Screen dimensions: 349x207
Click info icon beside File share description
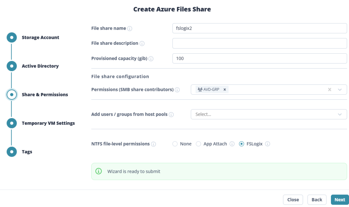pyautogui.click(x=142, y=43)
